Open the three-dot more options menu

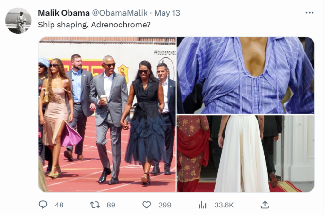coord(309,13)
